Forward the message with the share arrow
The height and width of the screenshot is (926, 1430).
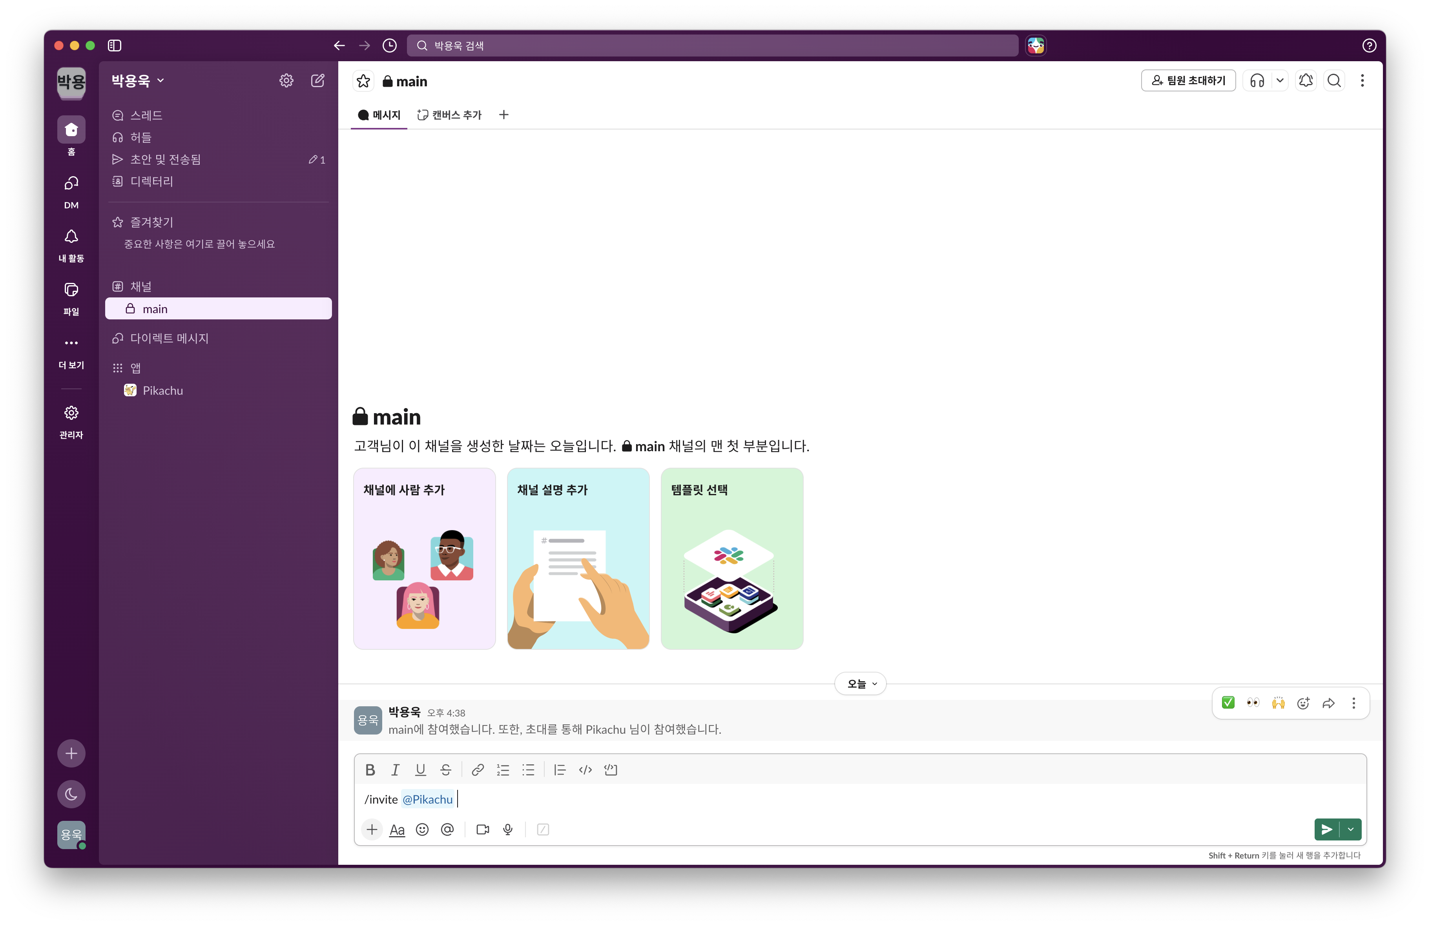pos(1328,703)
